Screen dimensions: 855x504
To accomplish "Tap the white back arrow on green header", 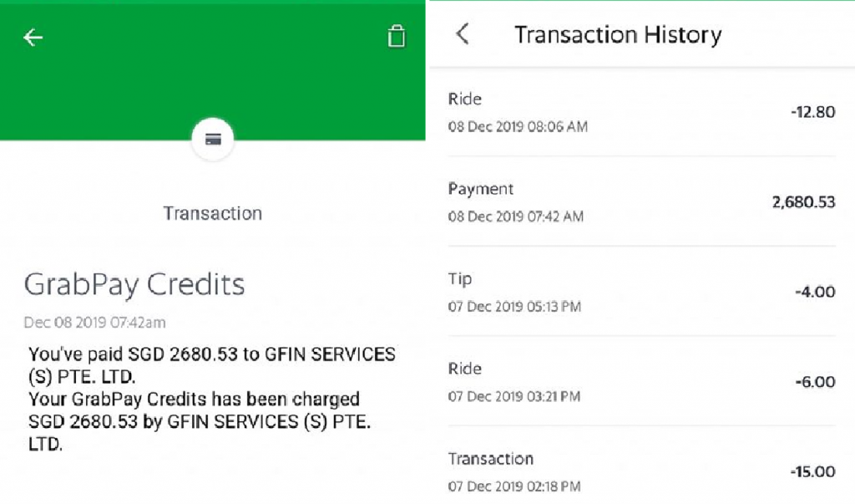I will [33, 37].
